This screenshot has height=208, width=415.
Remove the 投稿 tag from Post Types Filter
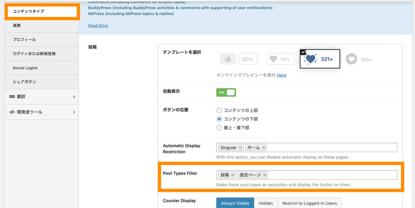[x=233, y=175]
